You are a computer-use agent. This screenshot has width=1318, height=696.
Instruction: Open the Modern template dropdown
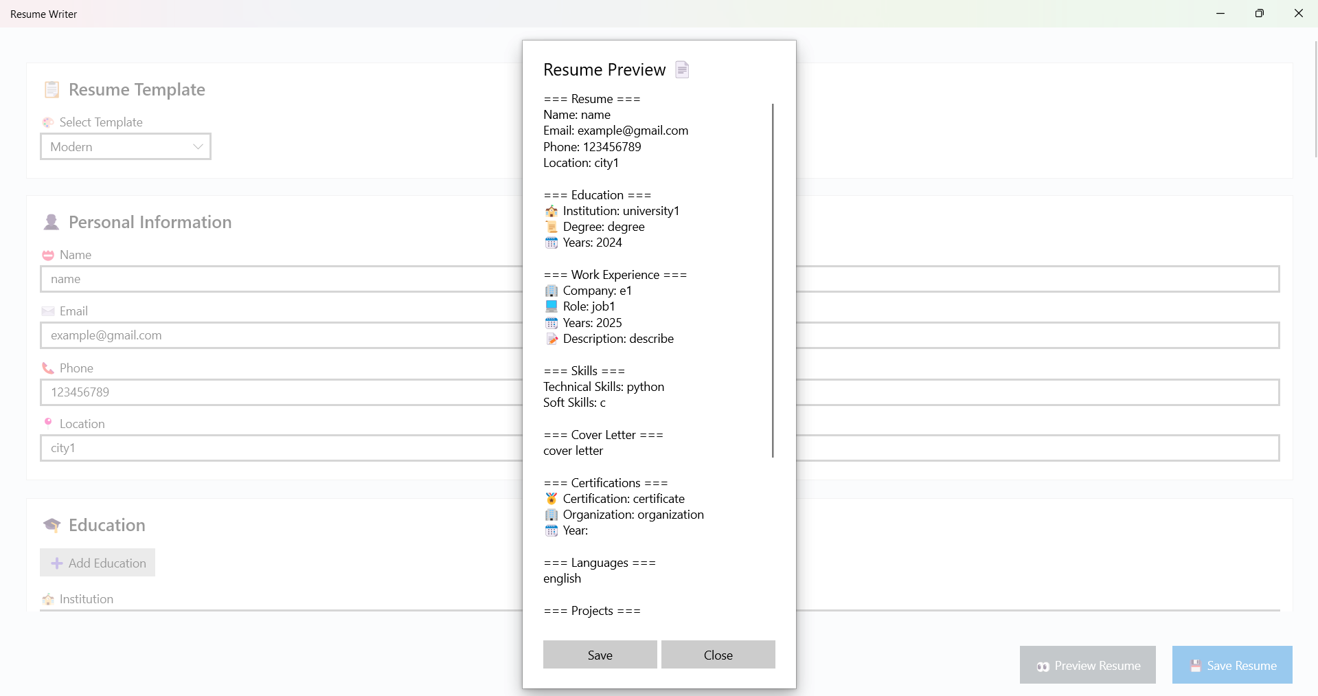[126, 146]
